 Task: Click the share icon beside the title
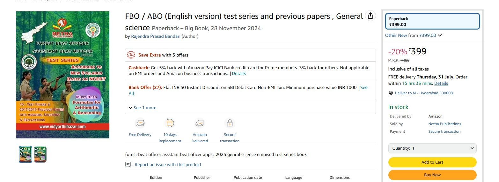coord(370,16)
